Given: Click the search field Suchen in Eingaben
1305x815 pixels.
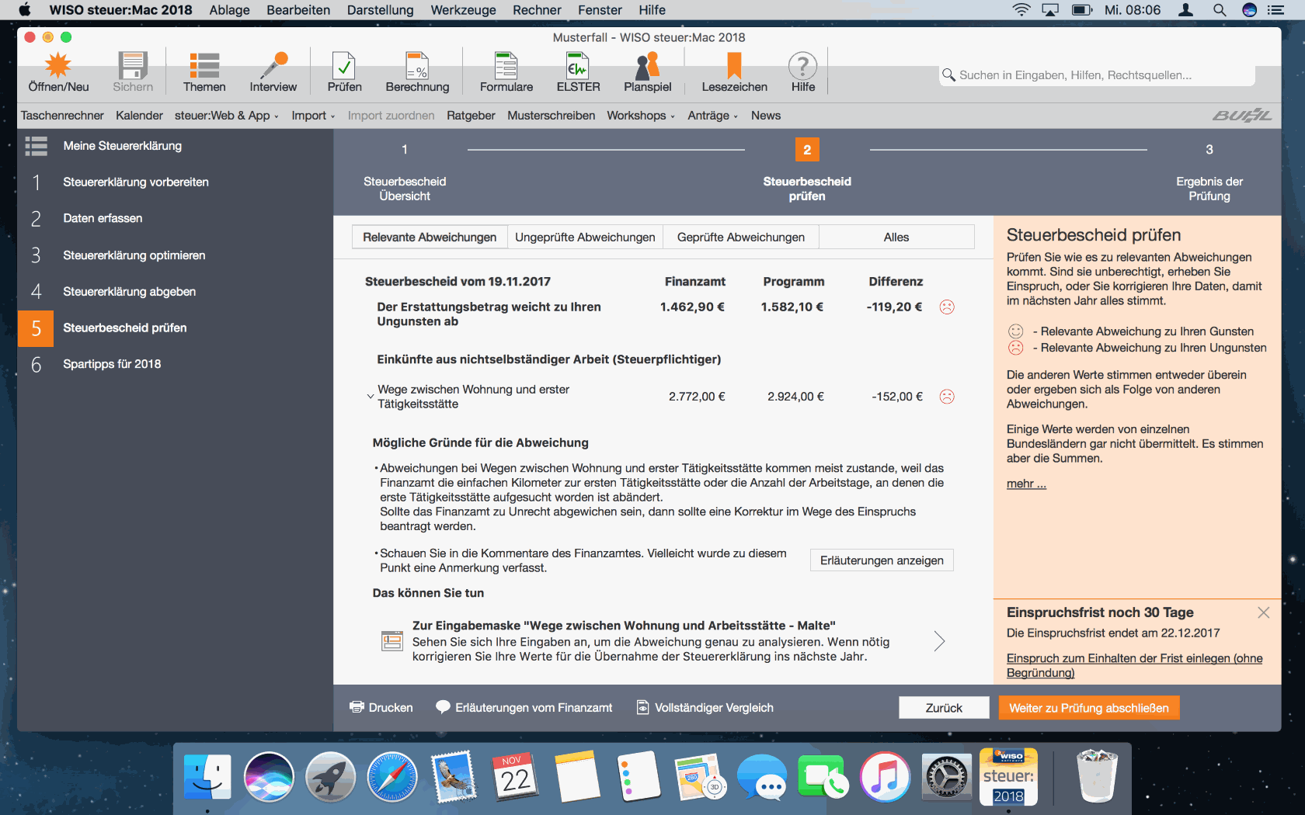Looking at the screenshot, I should pos(1097,75).
